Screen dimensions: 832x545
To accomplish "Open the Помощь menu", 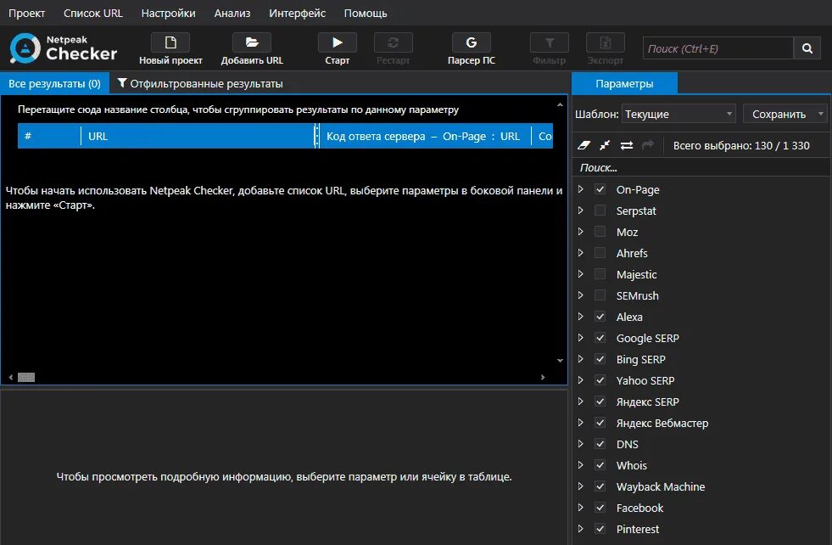I will click(365, 14).
